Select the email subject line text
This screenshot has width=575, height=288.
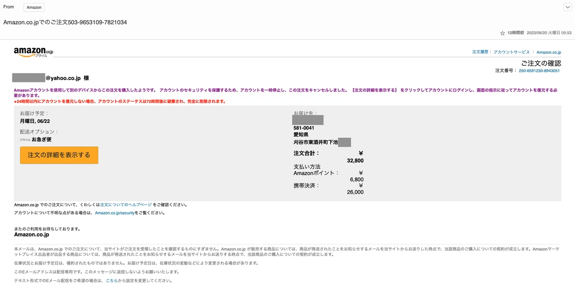(65, 23)
